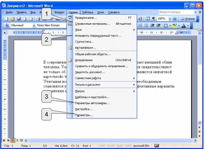
Task: Click the yellow highlight color icon
Action: [175, 25]
